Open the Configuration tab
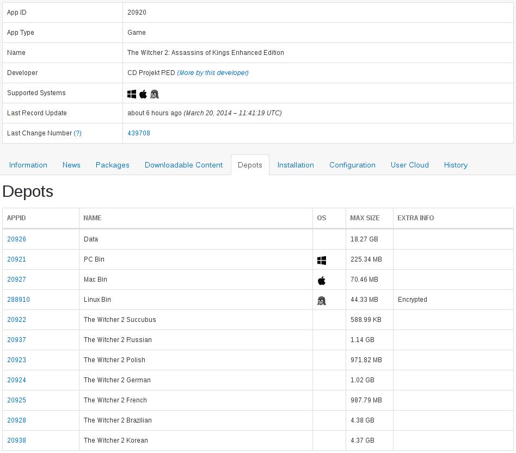 coord(352,165)
